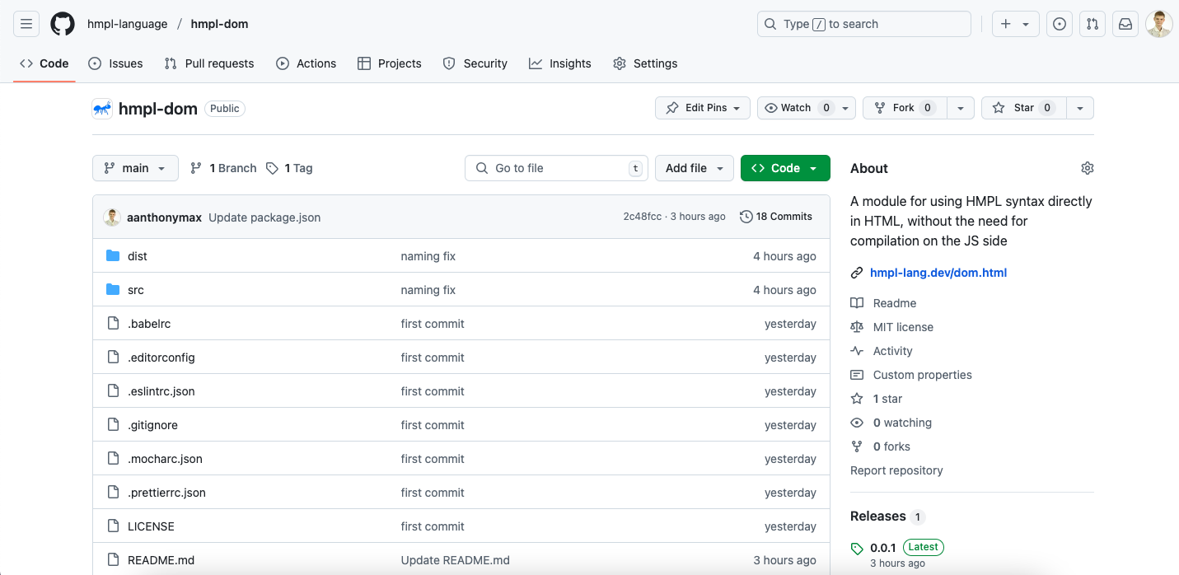Image resolution: width=1179 pixels, height=575 pixels.
Task: Click the Activity pulse icon
Action: (x=857, y=351)
